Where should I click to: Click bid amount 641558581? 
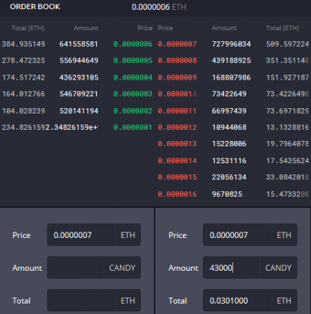click(x=79, y=44)
